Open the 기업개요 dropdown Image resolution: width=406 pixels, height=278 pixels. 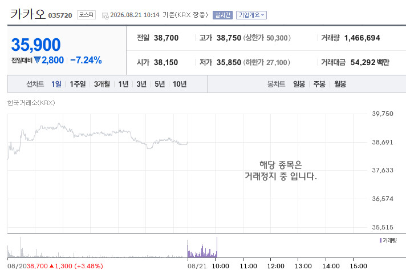[x=251, y=15]
